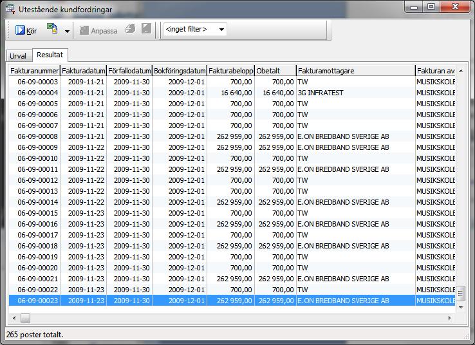Select invoice number 06-09-00005

point(37,104)
